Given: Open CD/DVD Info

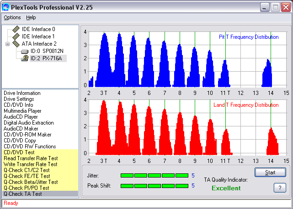Looking at the screenshot, I should (18, 105).
